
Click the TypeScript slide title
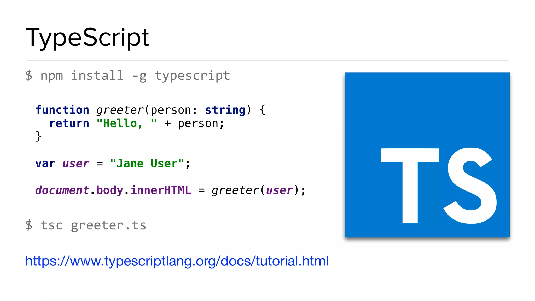pyautogui.click(x=87, y=37)
